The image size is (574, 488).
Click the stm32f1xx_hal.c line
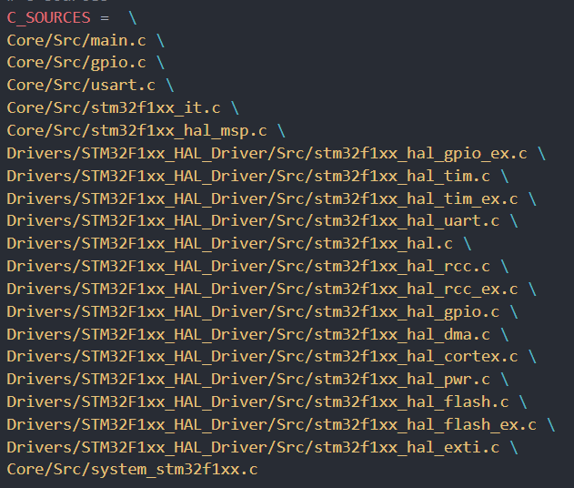(x=229, y=244)
